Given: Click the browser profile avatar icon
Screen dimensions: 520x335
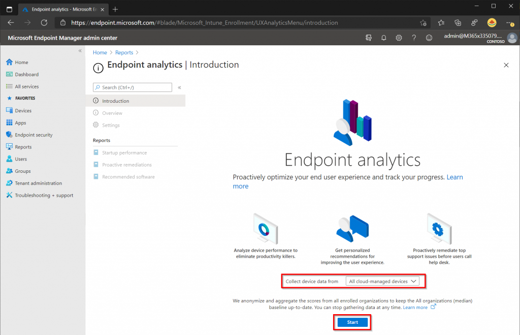Looking at the screenshot, I should [x=492, y=22].
